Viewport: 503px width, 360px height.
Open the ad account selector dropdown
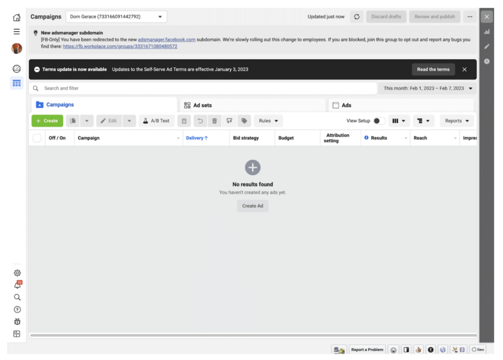[116, 17]
